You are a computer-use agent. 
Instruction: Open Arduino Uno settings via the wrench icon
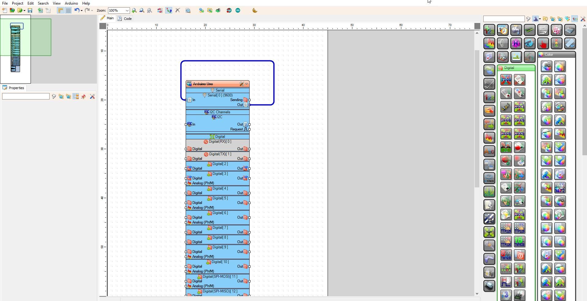point(242,84)
